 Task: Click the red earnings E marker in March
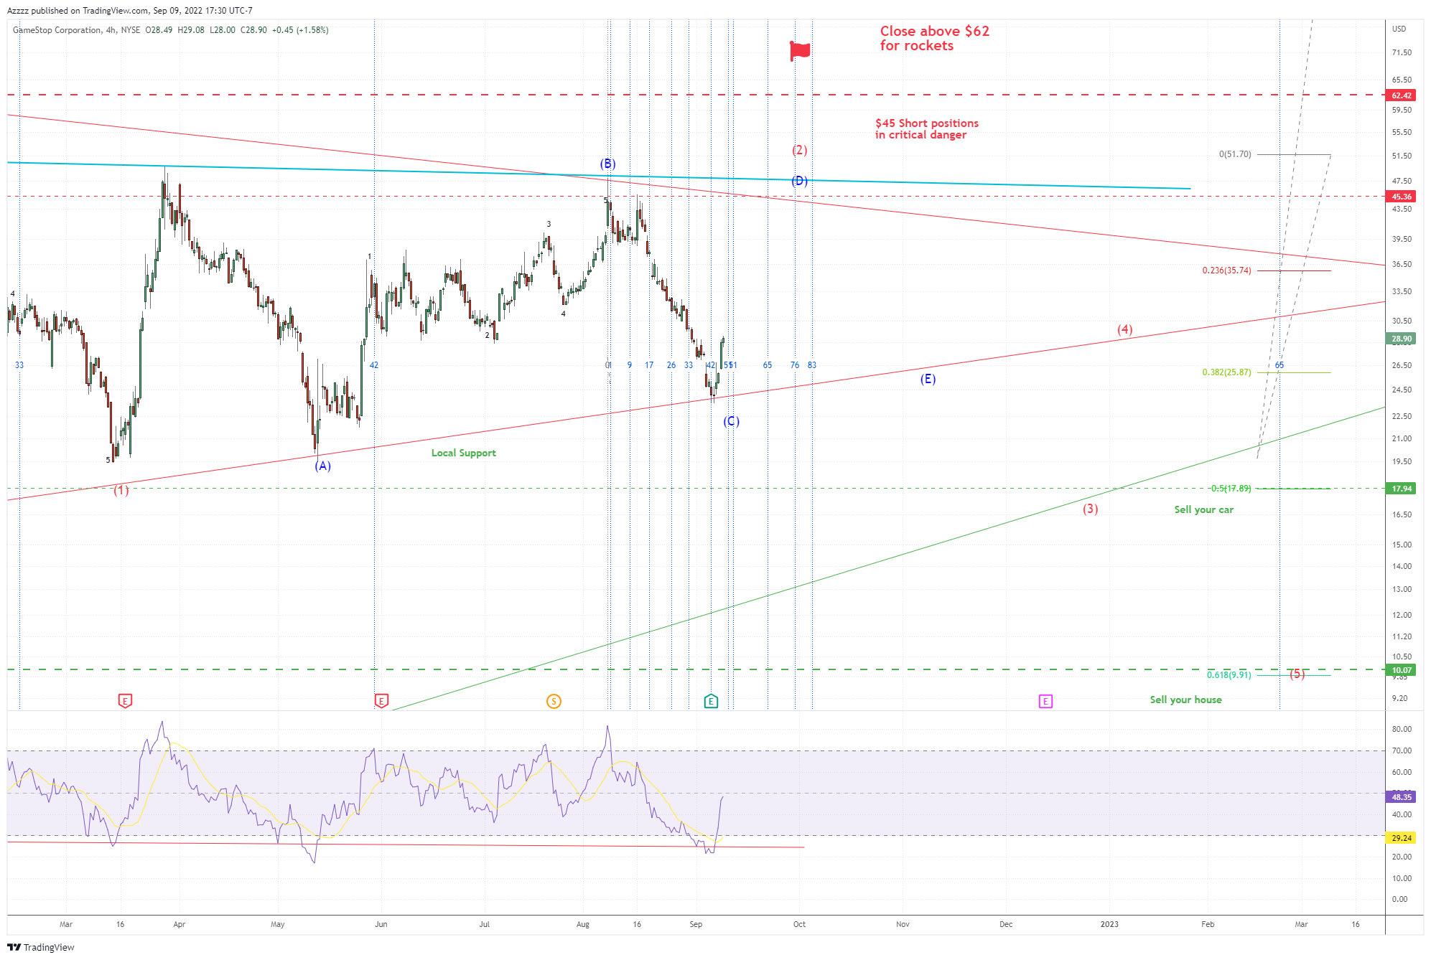pyautogui.click(x=125, y=701)
